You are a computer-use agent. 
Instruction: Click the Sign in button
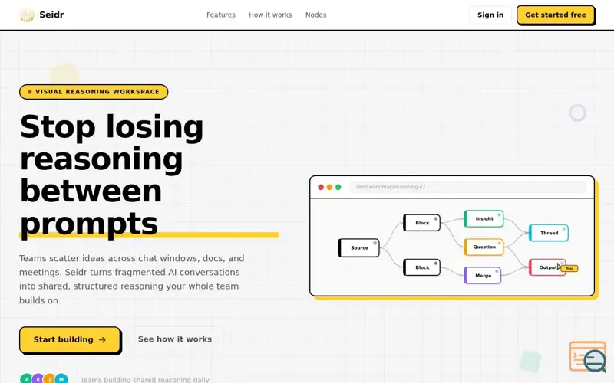(490, 15)
